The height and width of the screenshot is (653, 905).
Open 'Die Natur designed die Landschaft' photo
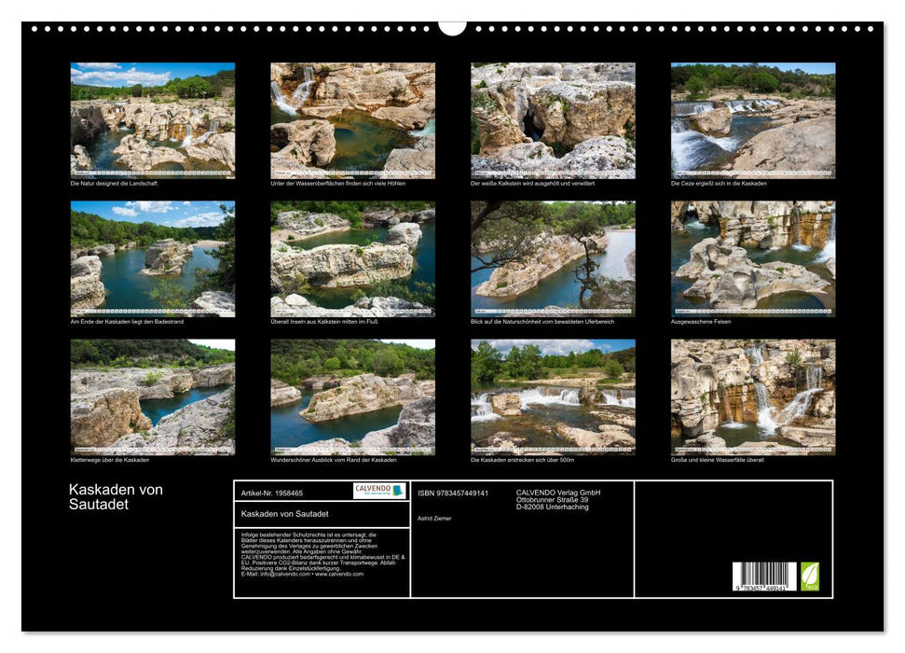tap(153, 120)
